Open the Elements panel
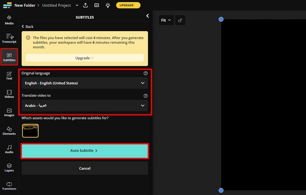The image size is (306, 195). pyautogui.click(x=9, y=131)
